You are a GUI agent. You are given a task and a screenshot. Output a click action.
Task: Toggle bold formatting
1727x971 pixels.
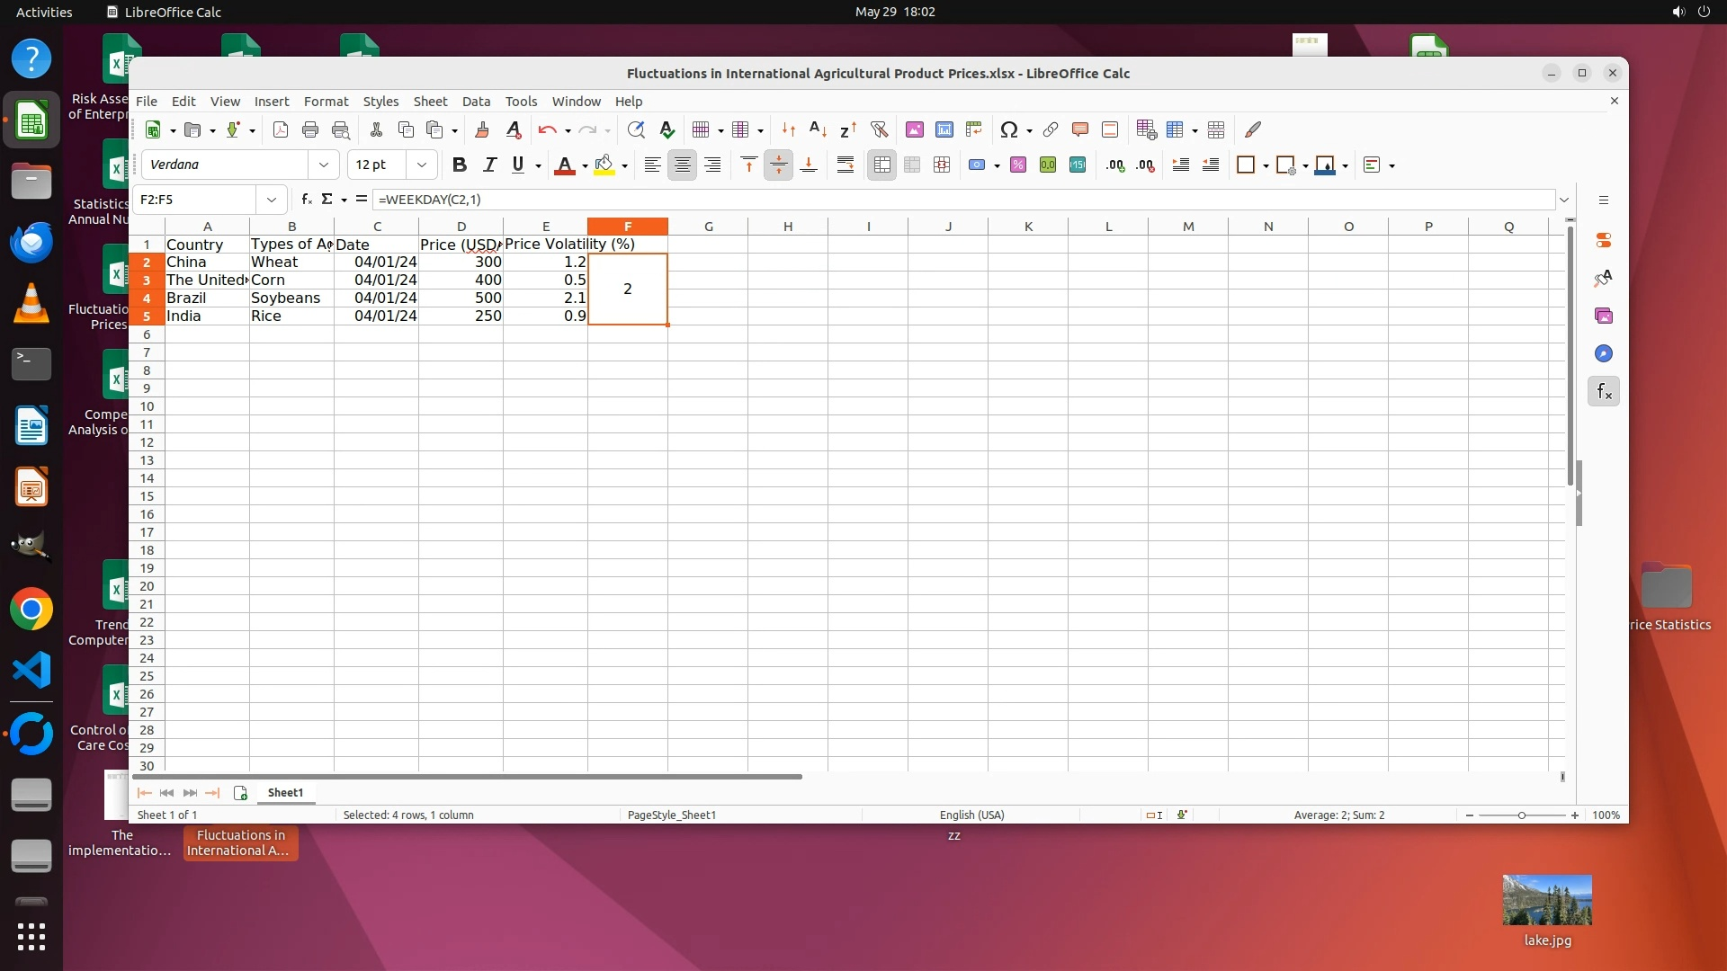tap(459, 165)
